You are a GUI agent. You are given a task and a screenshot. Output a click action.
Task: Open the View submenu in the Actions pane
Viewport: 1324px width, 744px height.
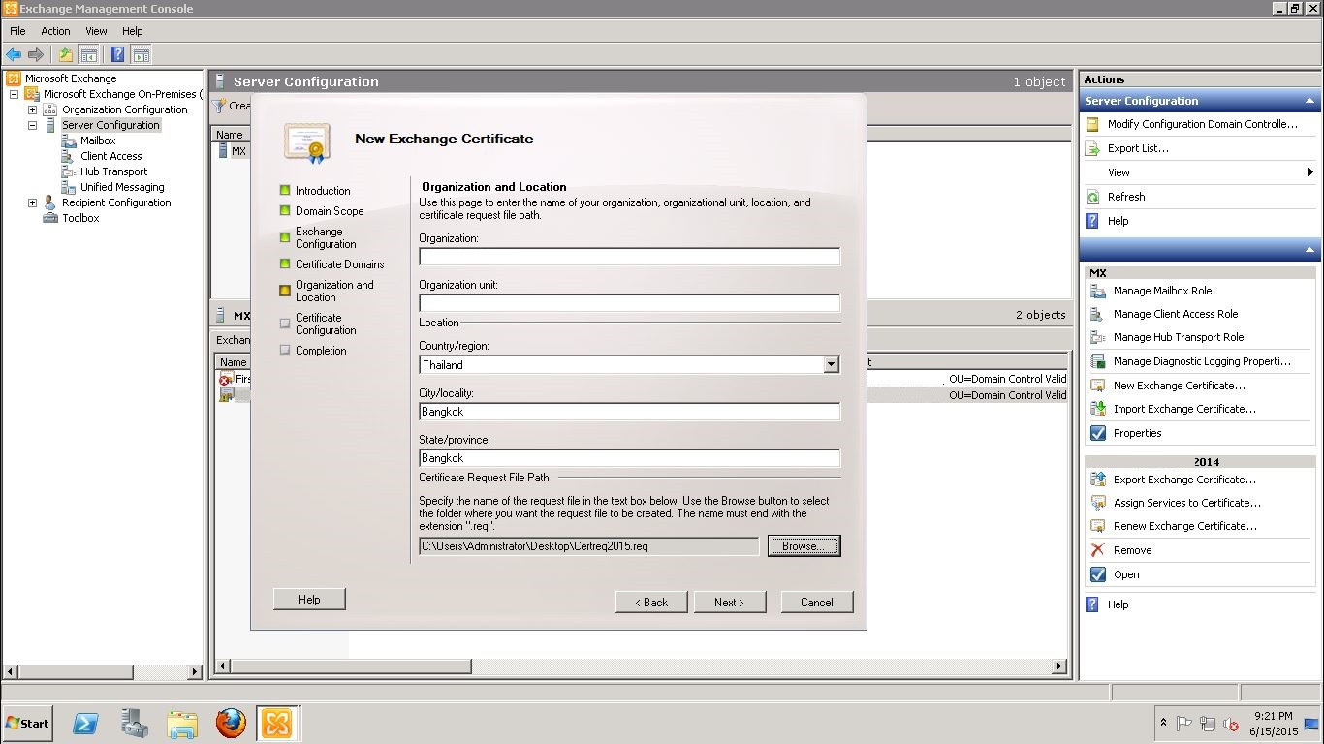click(x=1200, y=172)
